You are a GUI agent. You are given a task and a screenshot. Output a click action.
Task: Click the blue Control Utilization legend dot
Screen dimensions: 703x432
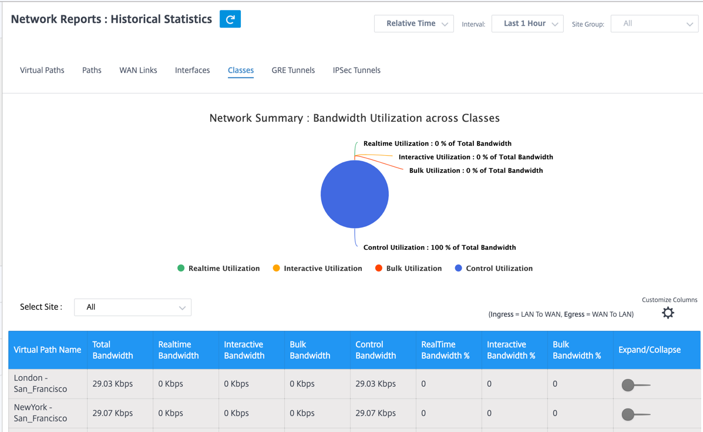click(458, 268)
